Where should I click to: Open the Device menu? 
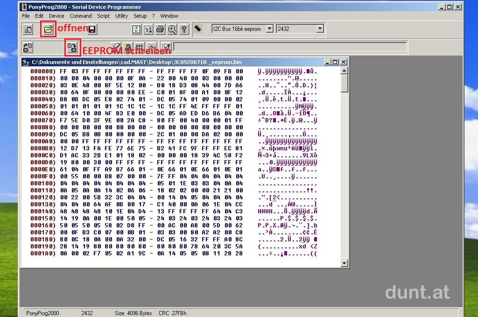[56, 16]
